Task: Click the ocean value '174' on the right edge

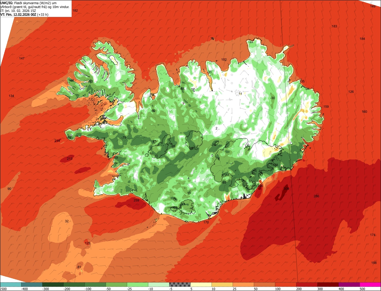Action: pos(373,235)
